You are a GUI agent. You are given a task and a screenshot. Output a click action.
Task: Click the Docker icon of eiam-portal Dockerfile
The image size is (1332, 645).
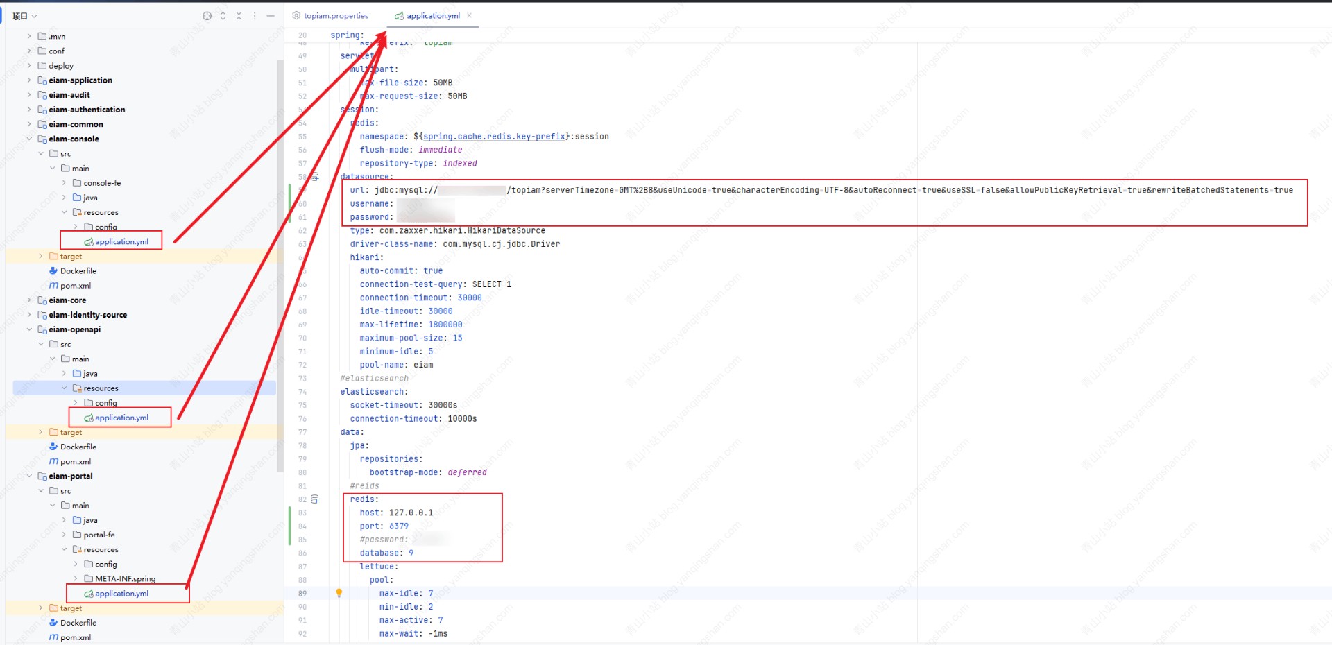coord(53,623)
